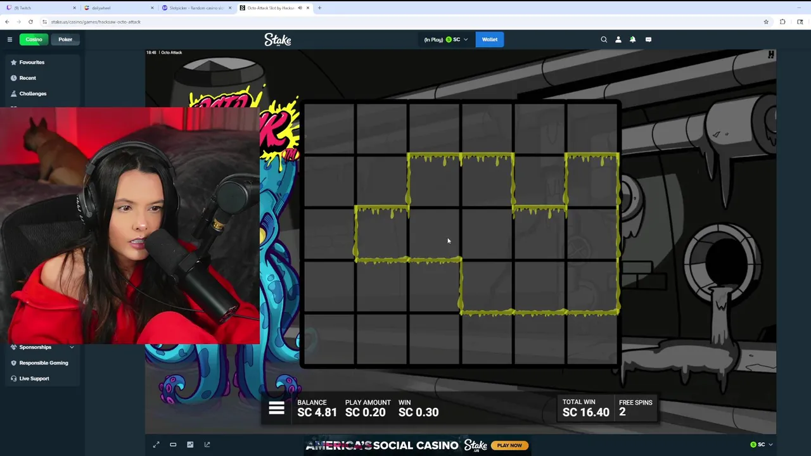The image size is (811, 456).
Task: Select the Casino button
Action: pyautogui.click(x=34, y=39)
